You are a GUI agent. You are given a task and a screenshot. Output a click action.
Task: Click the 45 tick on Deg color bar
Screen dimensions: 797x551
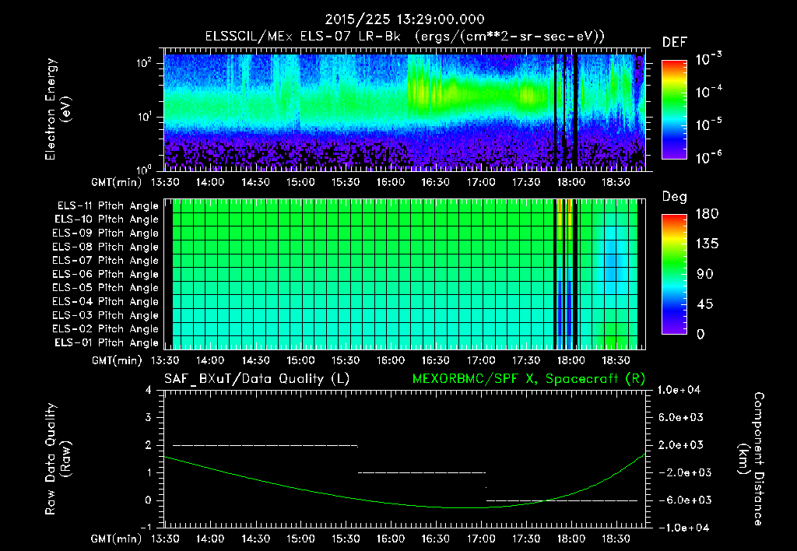click(x=704, y=304)
